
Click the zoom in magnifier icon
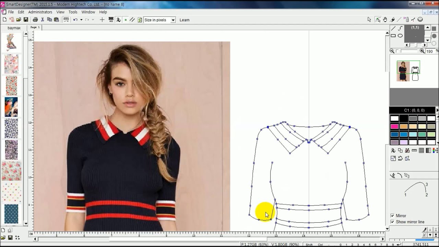(422, 51)
